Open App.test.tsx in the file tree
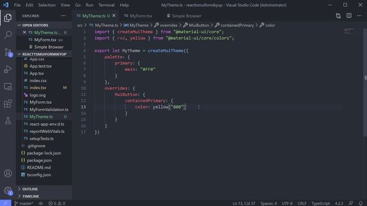 41,66
